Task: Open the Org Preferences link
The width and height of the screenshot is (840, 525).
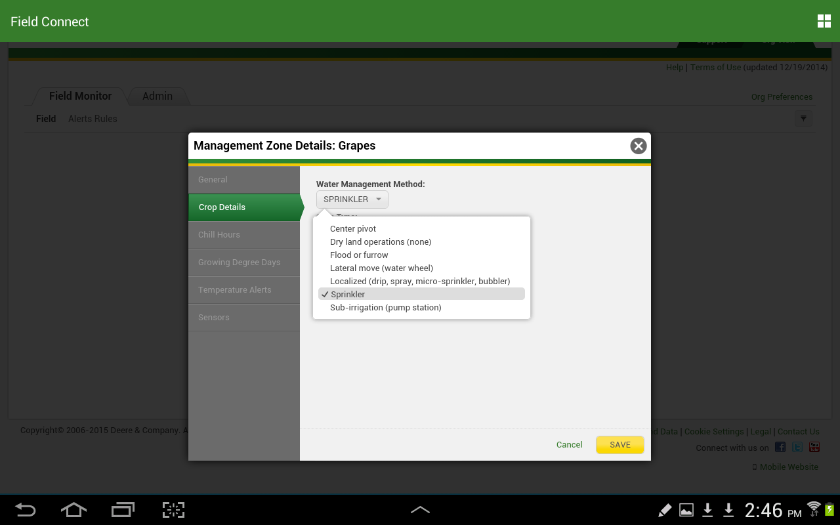Action: coord(782,97)
